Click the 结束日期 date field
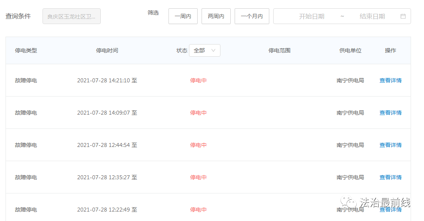 [372, 17]
